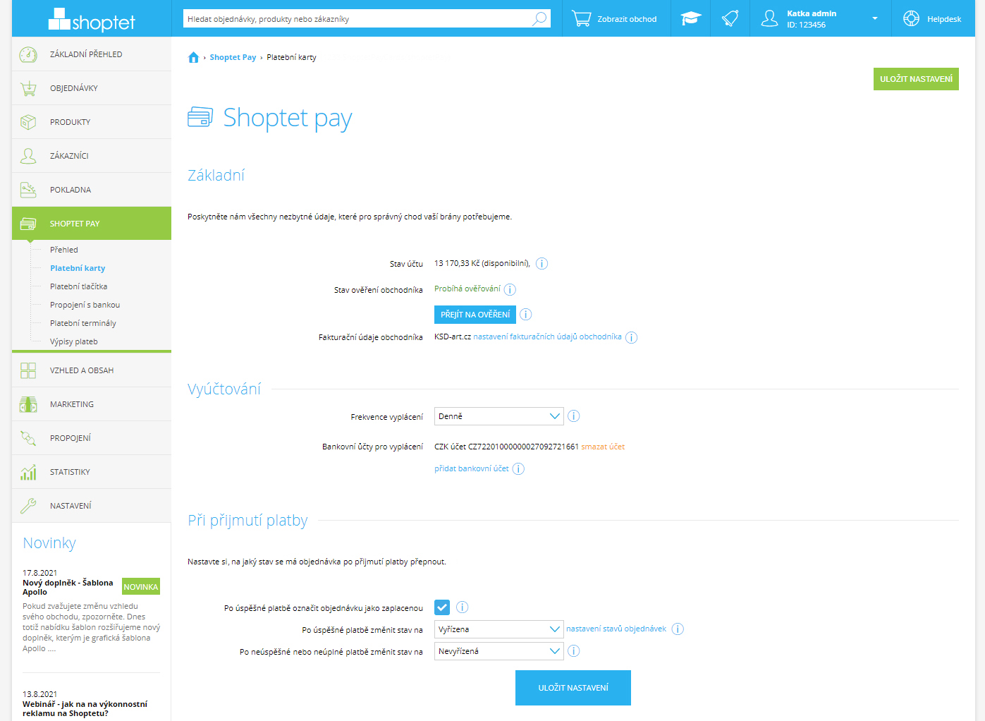Select Výpisy plateb submenu item
Viewport: 985px width, 721px height.
74,341
